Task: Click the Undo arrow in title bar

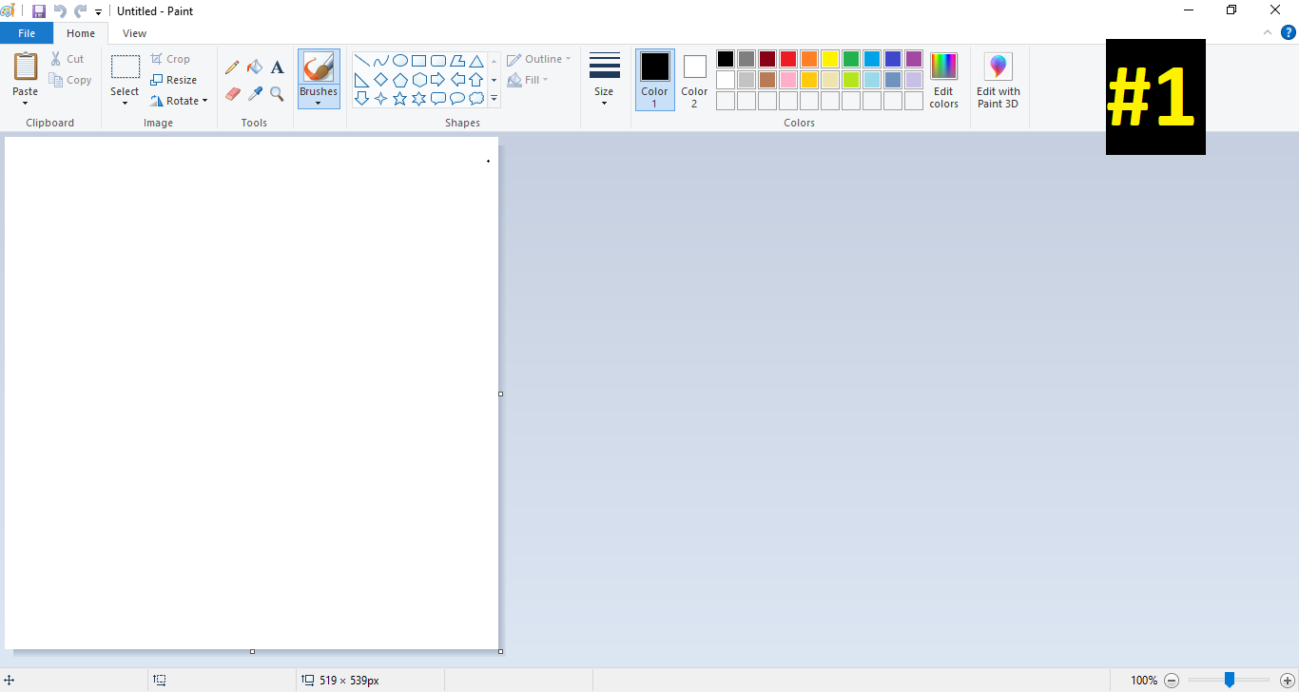Action: tap(60, 11)
